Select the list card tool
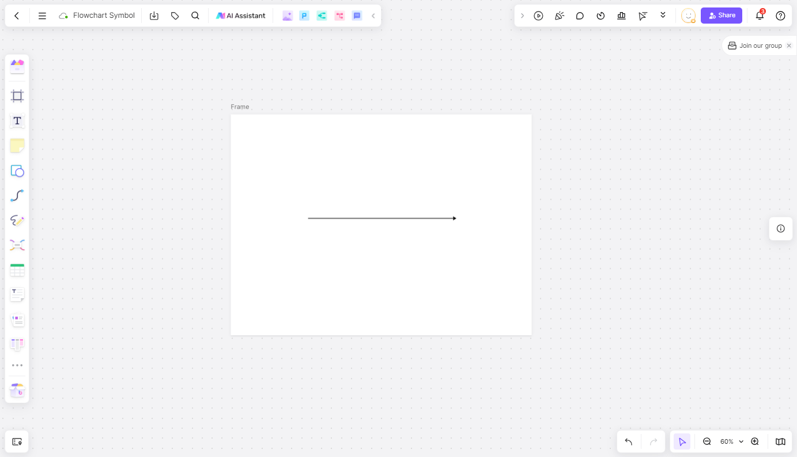The width and height of the screenshot is (797, 457). [x=17, y=319]
